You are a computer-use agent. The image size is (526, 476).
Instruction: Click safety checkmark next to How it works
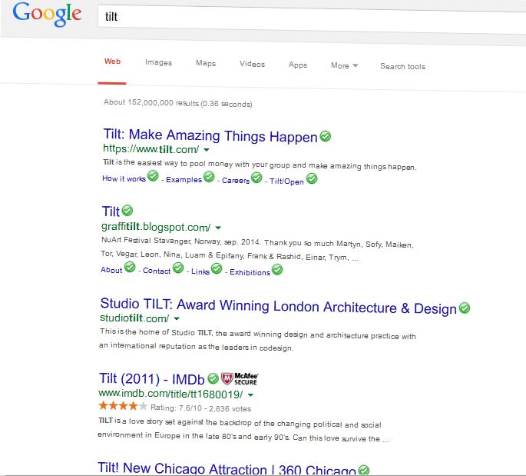153,175
